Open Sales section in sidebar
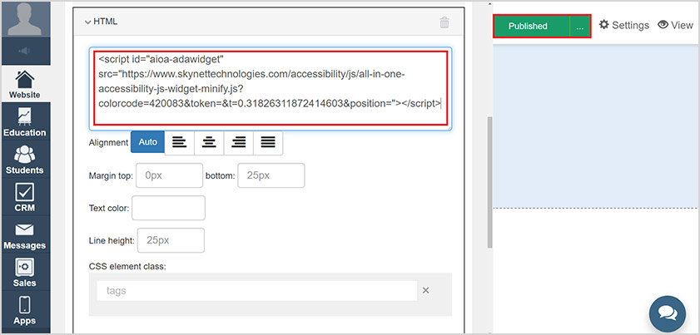The height and width of the screenshot is (335, 700). (x=25, y=272)
